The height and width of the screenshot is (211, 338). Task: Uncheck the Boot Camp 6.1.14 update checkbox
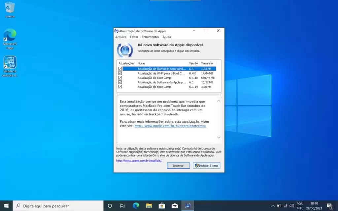[x=120, y=87]
